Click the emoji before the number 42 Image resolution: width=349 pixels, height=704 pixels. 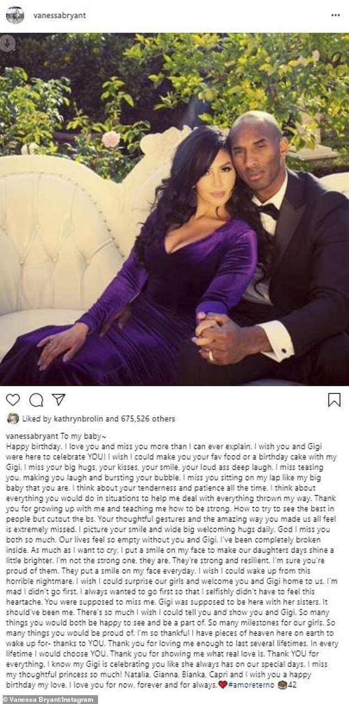282,685
